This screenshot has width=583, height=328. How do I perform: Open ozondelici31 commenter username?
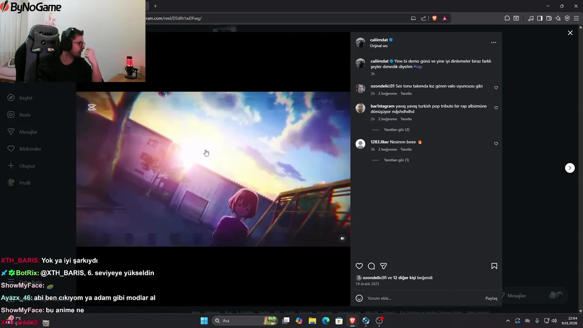[x=382, y=86]
